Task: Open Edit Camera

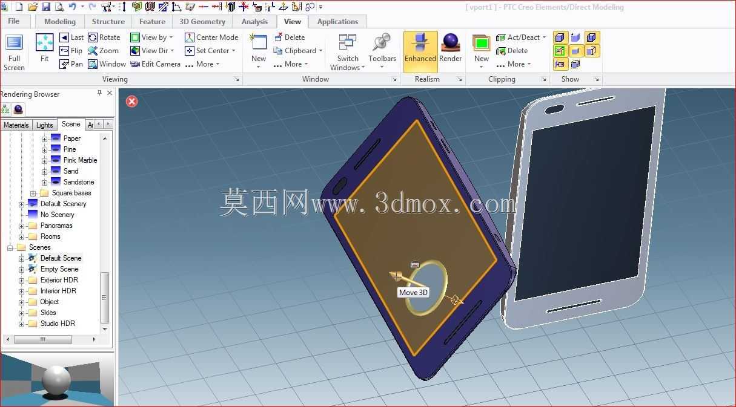Action: pyautogui.click(x=155, y=64)
